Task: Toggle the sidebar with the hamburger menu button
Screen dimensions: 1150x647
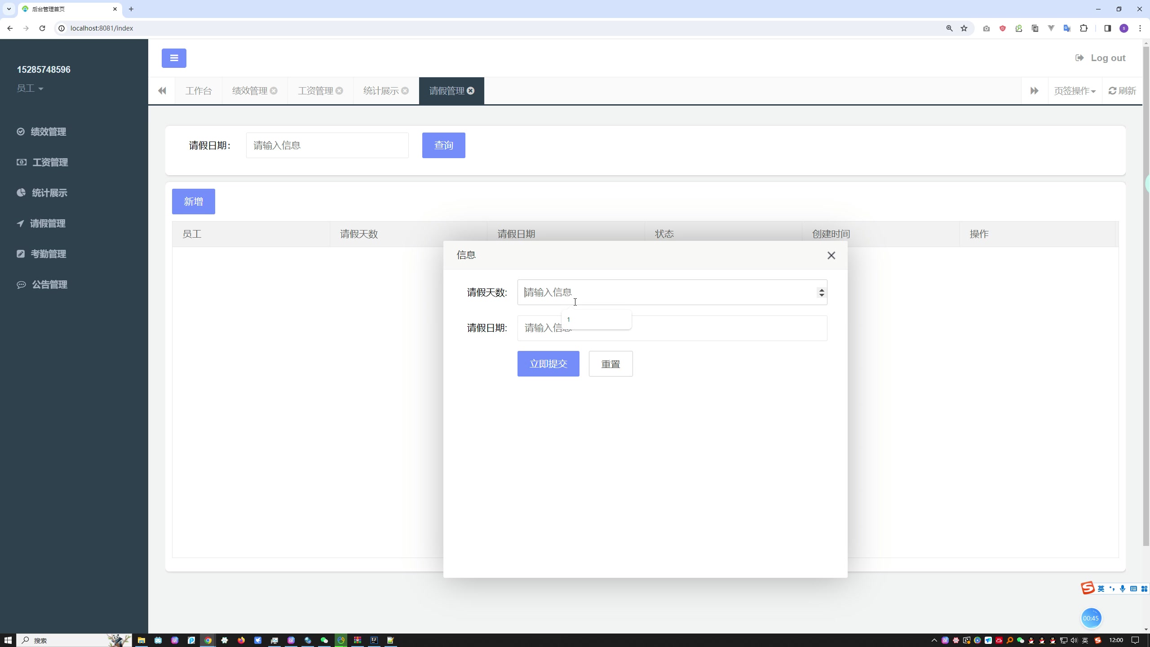Action: pyautogui.click(x=174, y=58)
